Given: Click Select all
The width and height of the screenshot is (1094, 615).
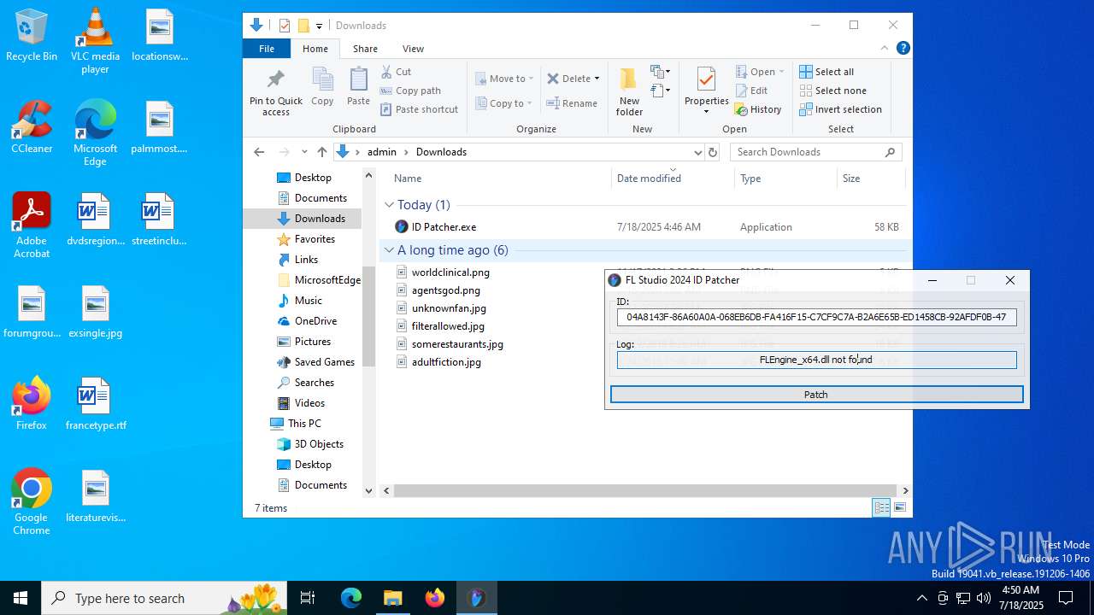Looking at the screenshot, I should coord(826,72).
